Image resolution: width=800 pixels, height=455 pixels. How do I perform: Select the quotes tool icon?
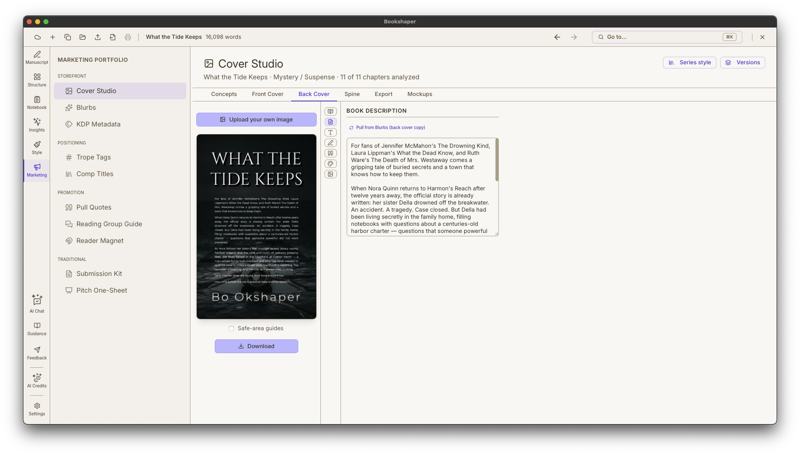[x=330, y=153]
